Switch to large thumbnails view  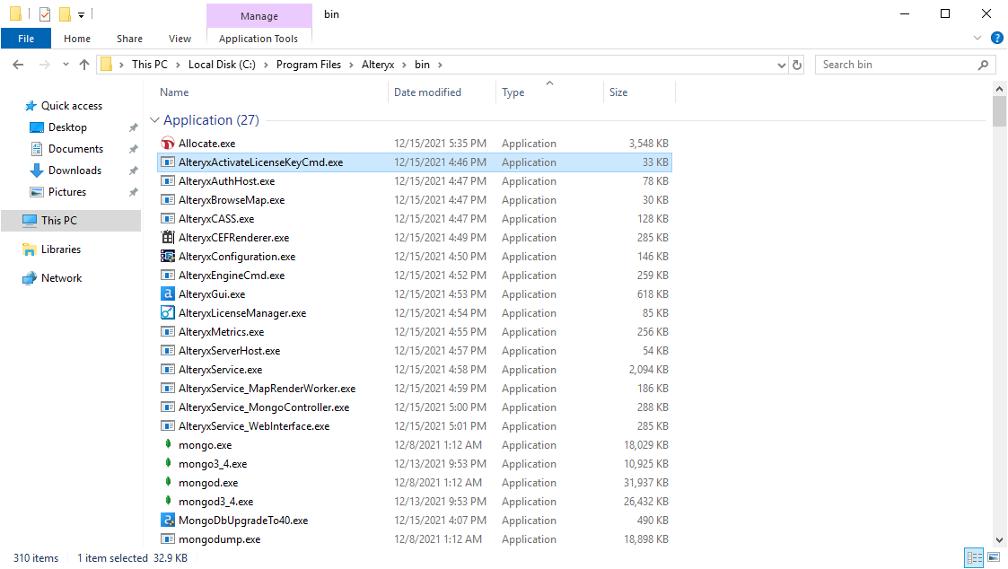coord(992,557)
